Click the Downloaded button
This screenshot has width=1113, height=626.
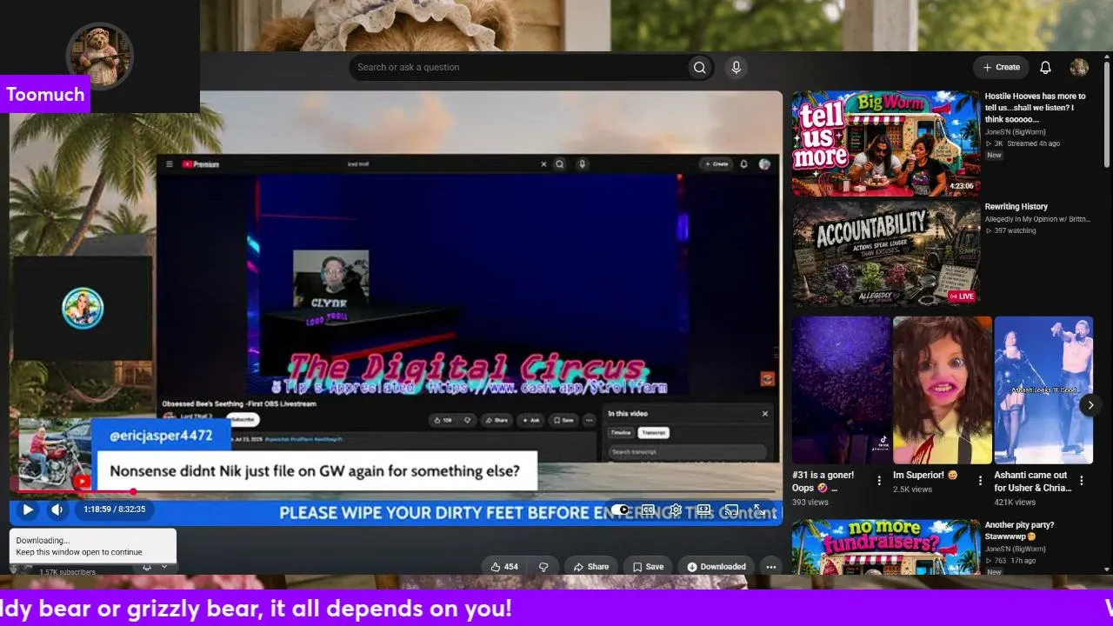pyautogui.click(x=716, y=567)
